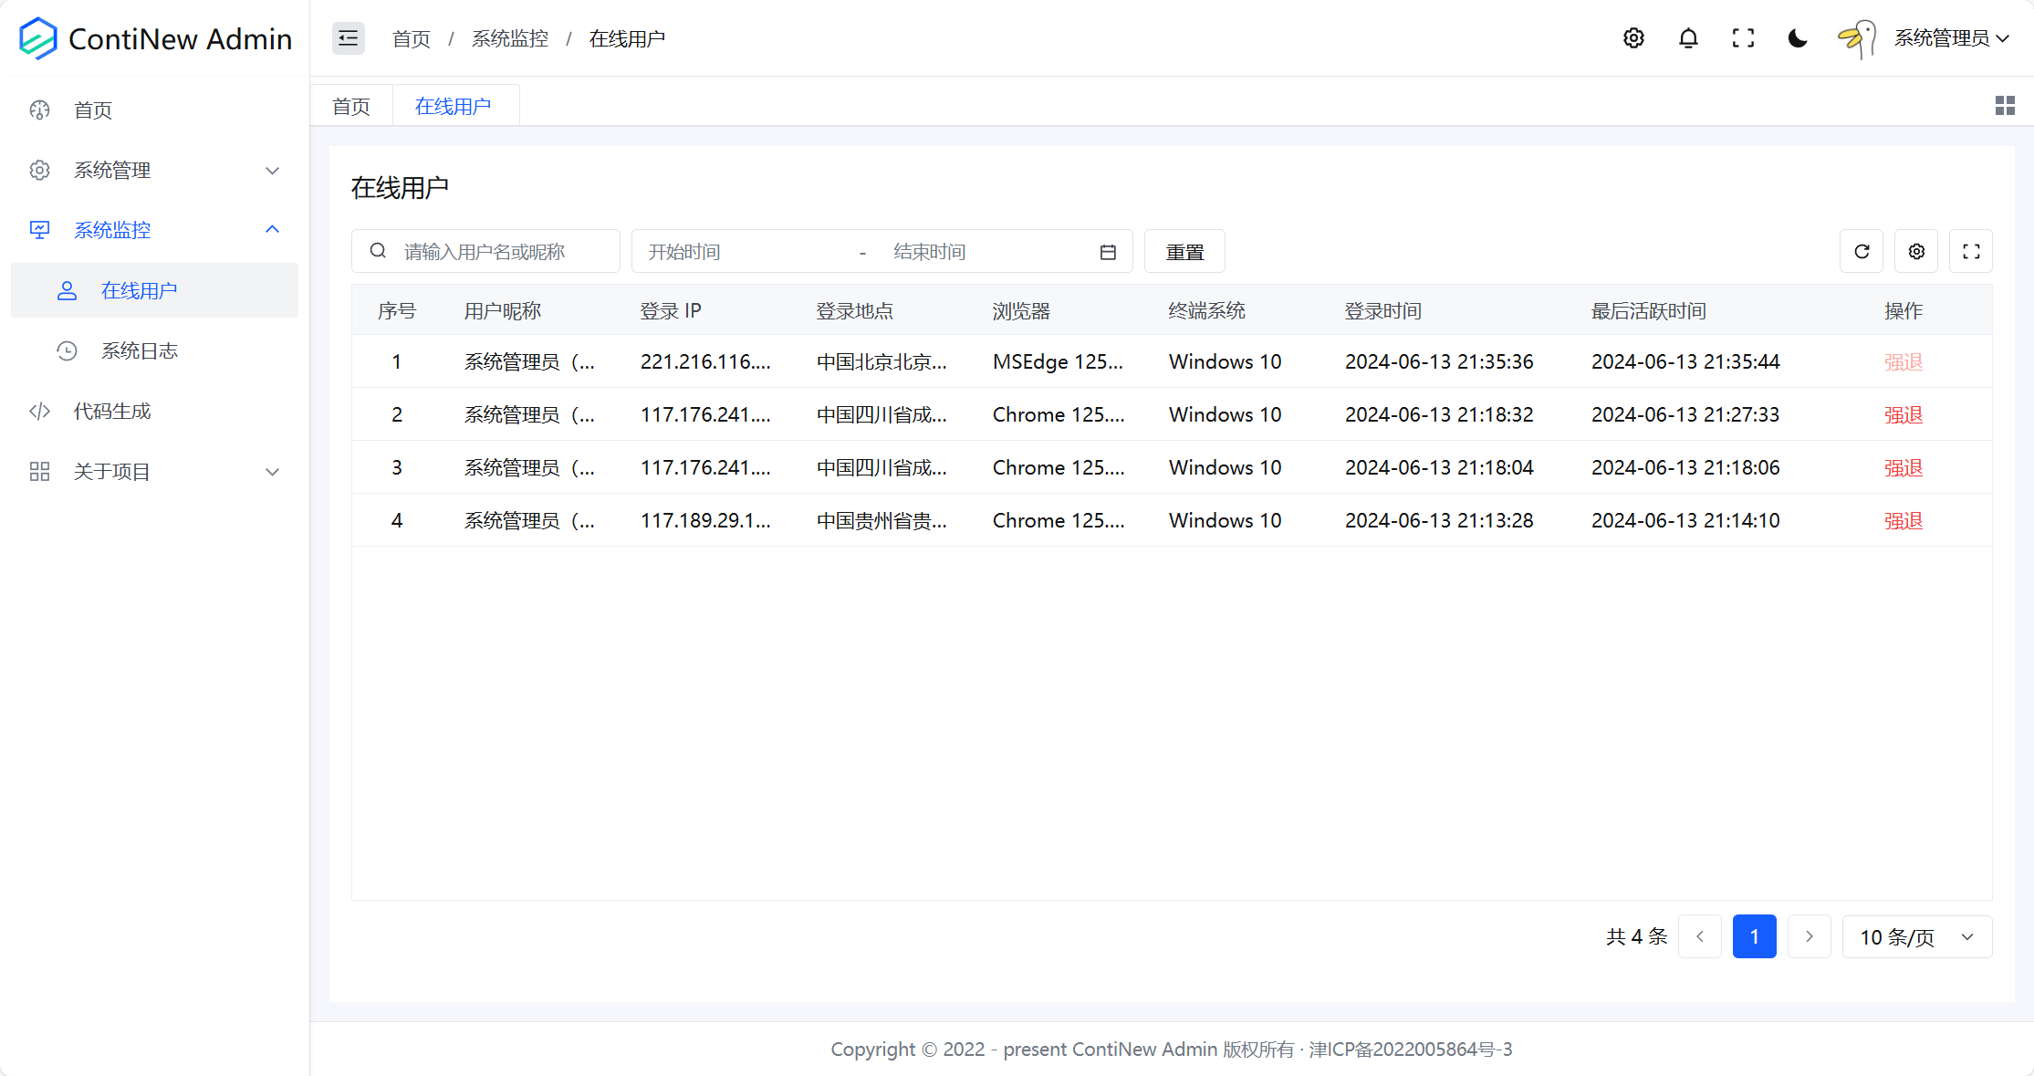The width and height of the screenshot is (2034, 1076).
Task: Collapse the sidebar navigation menu
Action: 348,38
